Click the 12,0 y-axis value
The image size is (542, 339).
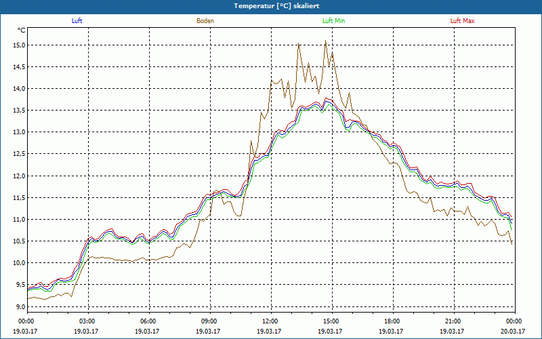[20, 176]
